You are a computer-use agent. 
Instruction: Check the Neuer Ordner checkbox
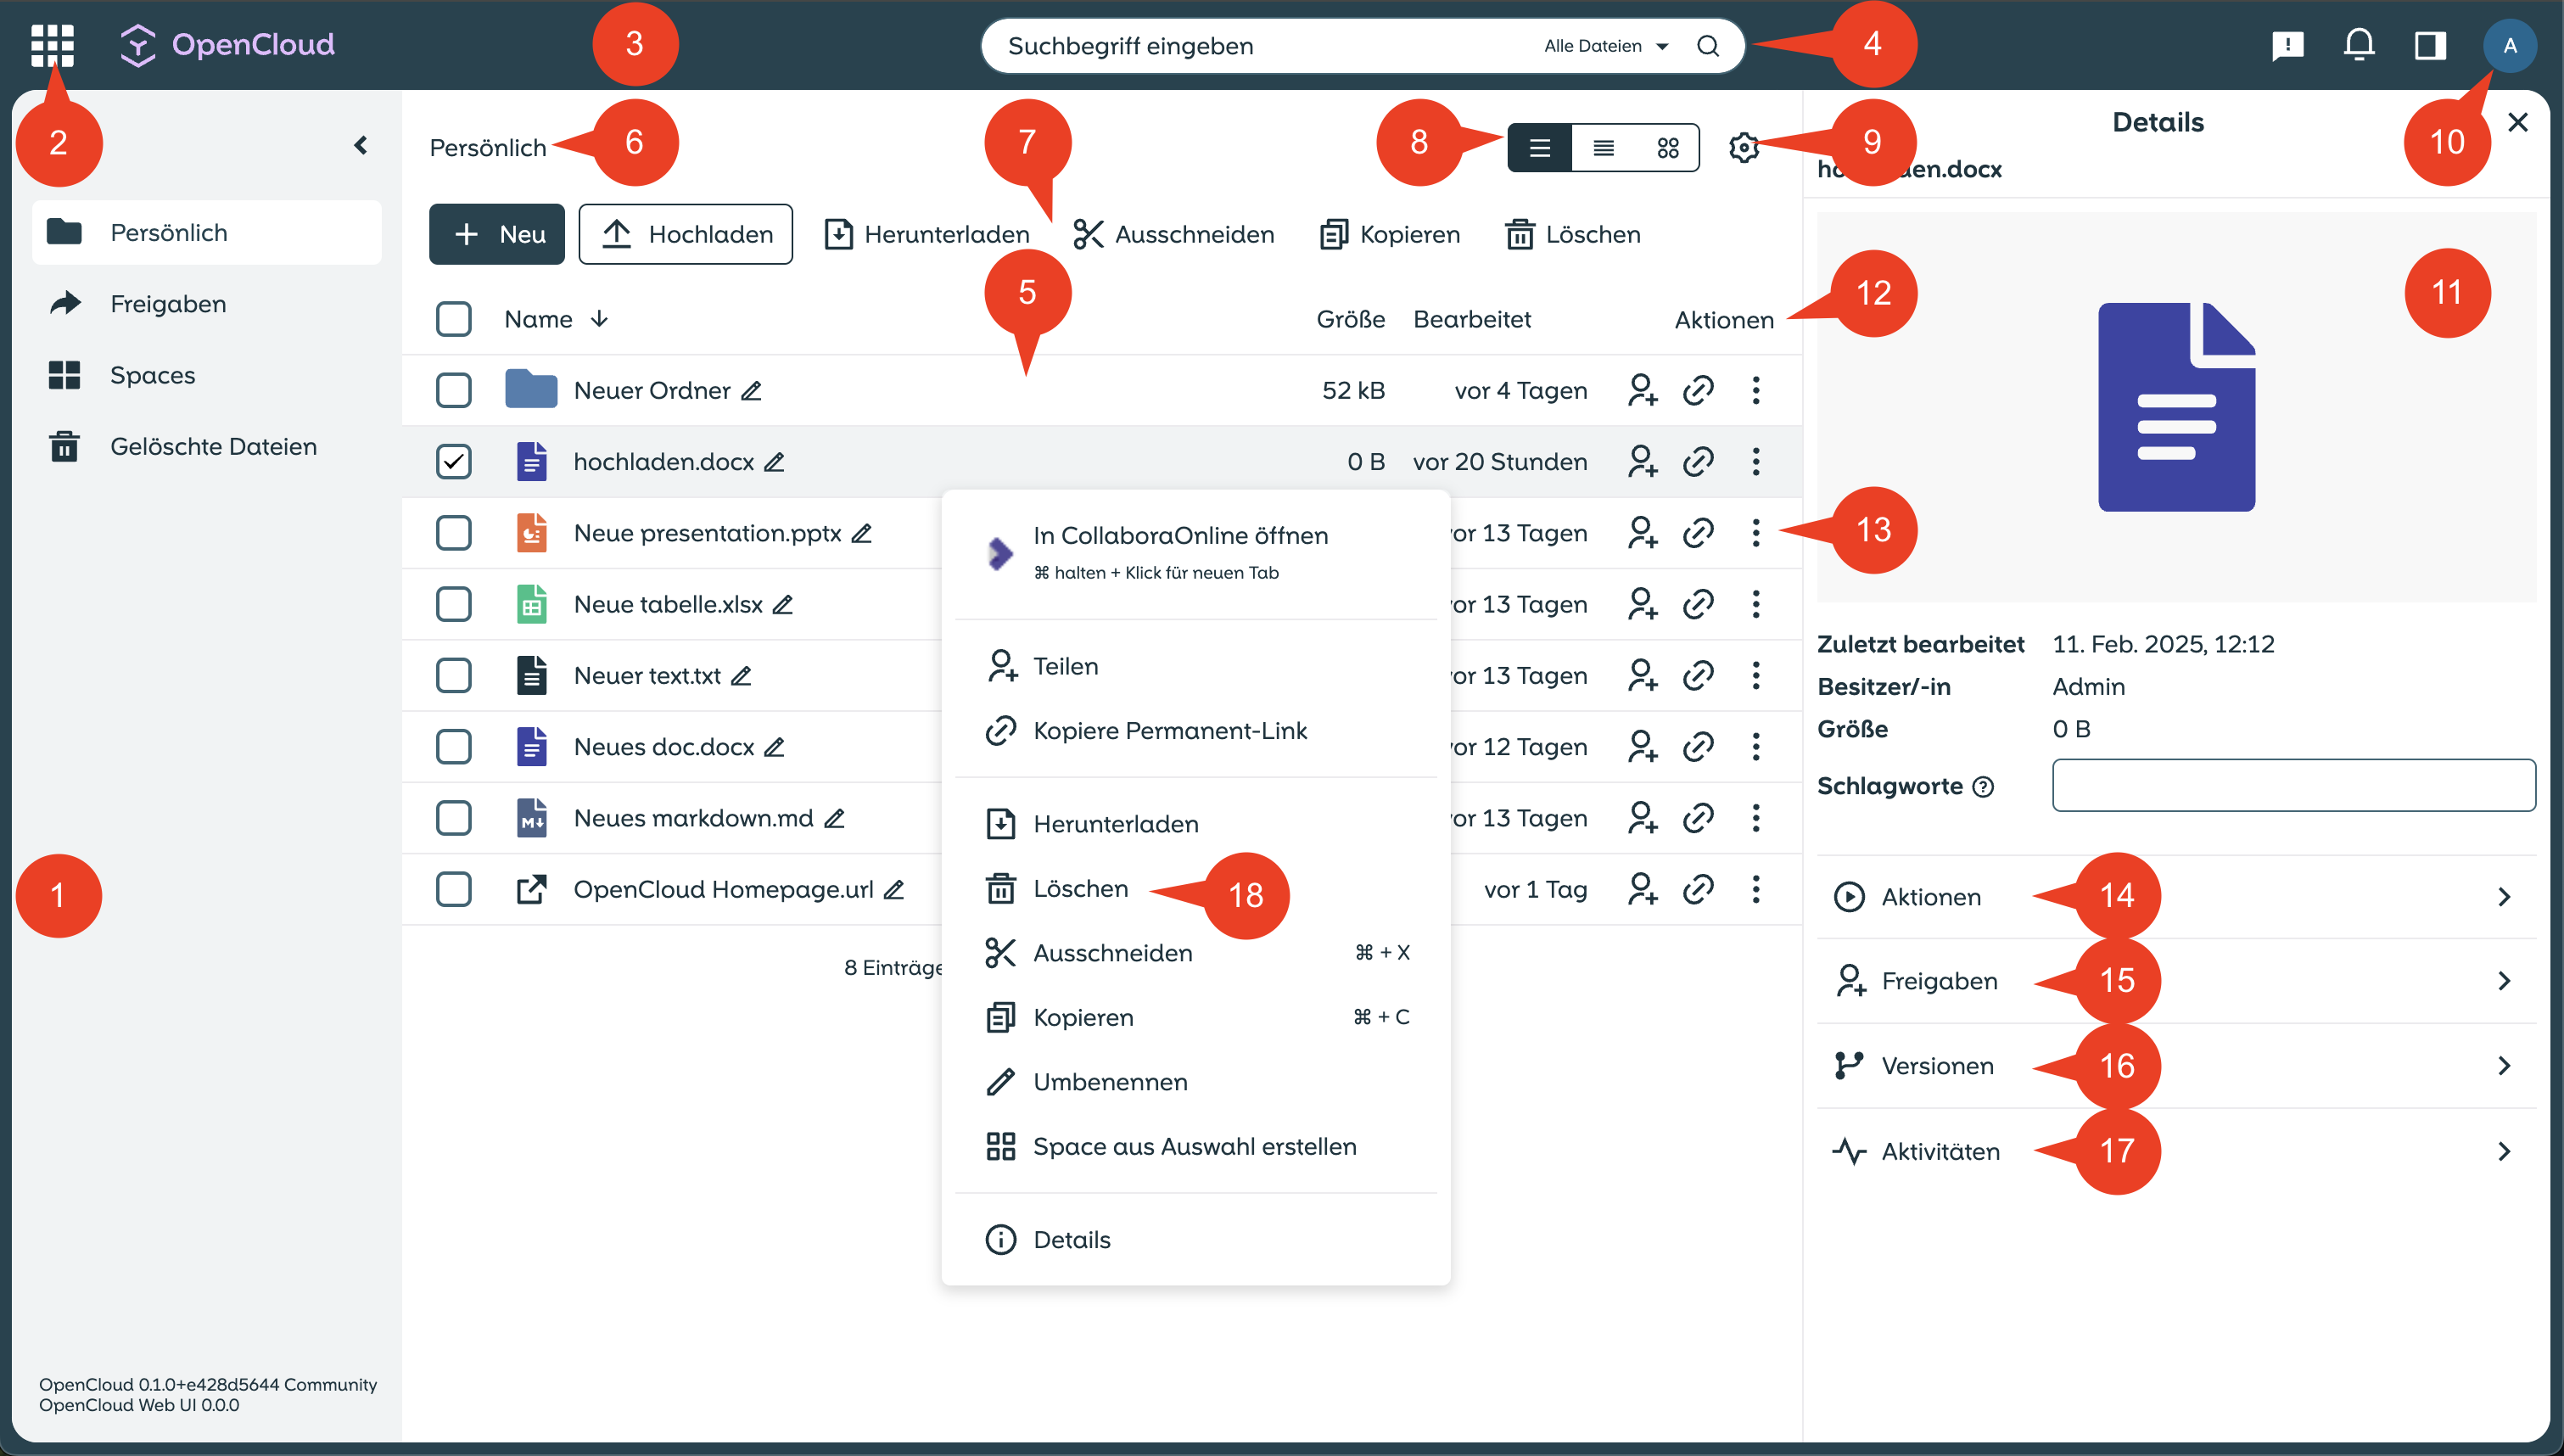click(x=454, y=391)
